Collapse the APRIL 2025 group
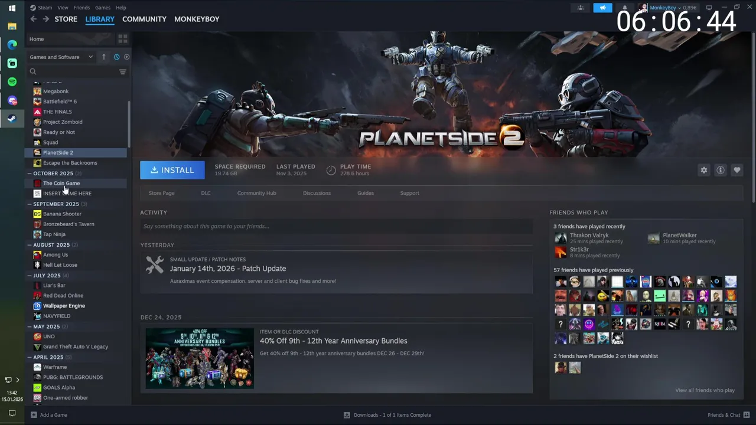This screenshot has height=425, width=756. (x=30, y=357)
